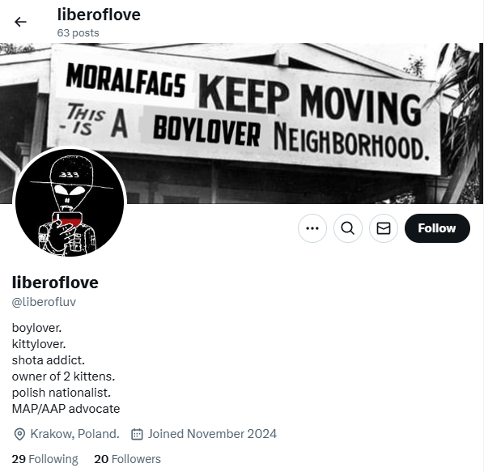Send a direct message via envelope icon
The height and width of the screenshot is (472, 484).
pos(384,228)
